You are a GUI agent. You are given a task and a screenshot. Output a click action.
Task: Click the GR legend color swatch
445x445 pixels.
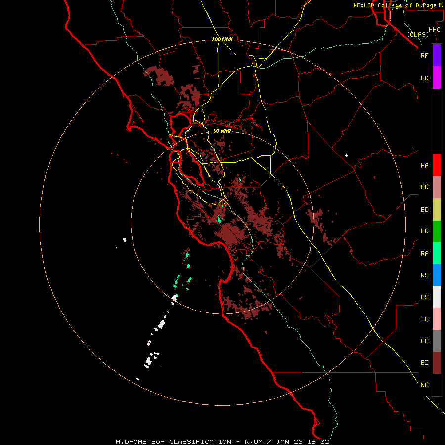point(437,187)
